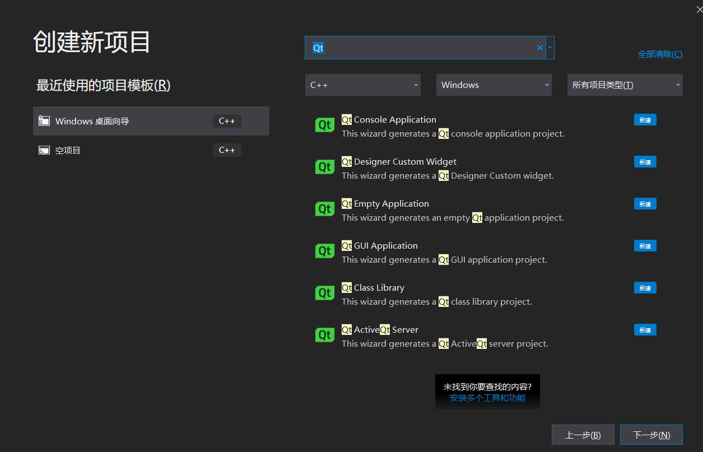Viewport: 703px width, 452px height.
Task: Click the Qt Empty Application icon
Action: point(325,209)
